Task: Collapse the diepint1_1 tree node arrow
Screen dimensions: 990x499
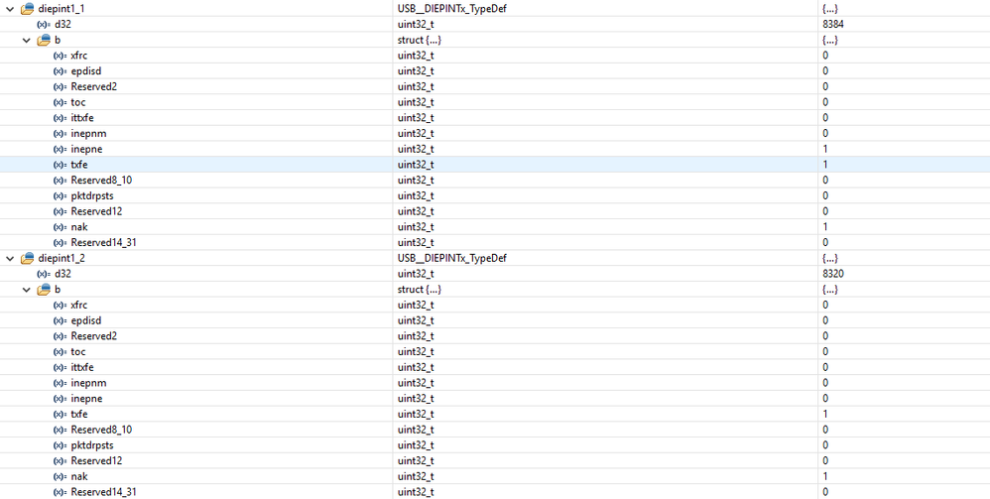Action: [9, 9]
